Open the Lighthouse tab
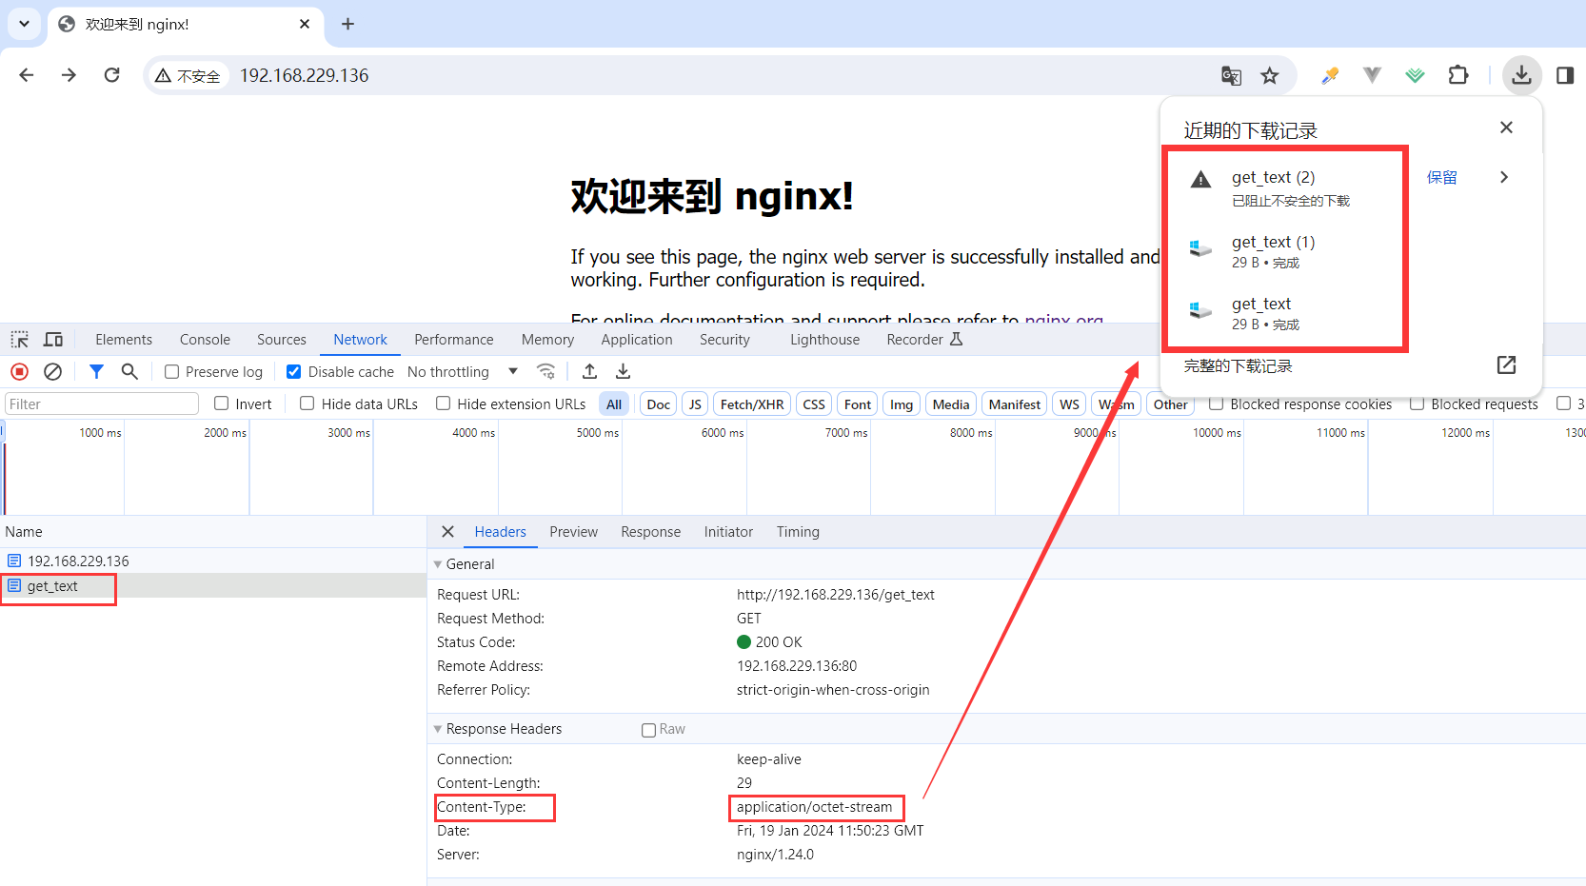This screenshot has height=886, width=1586. click(x=824, y=340)
